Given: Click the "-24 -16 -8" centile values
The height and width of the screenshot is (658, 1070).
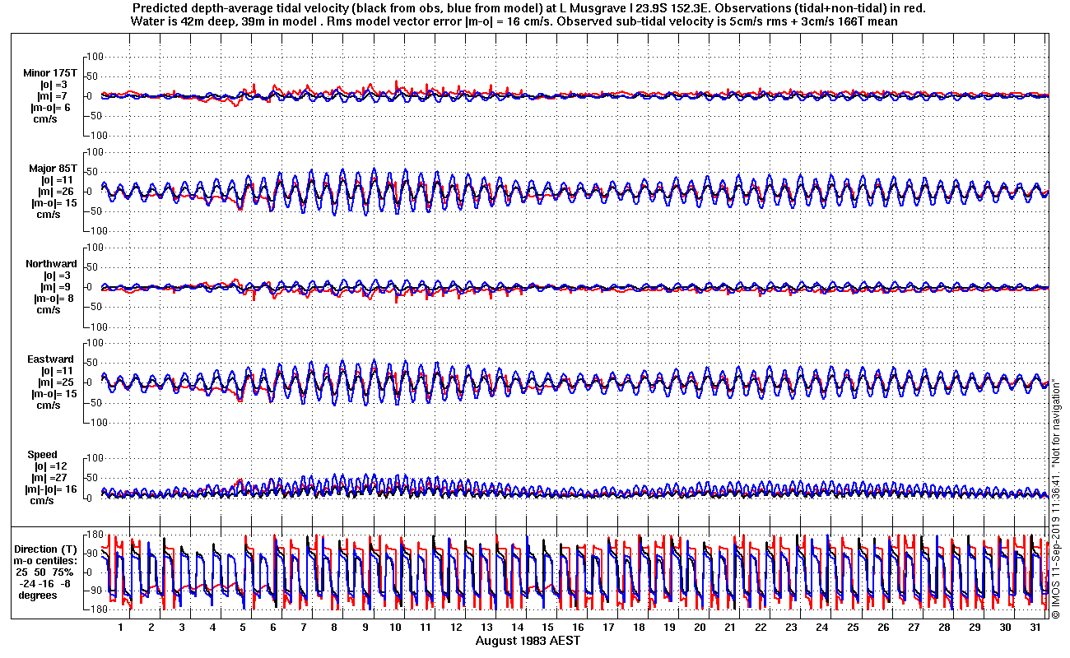Looking at the screenshot, I should click(44, 583).
